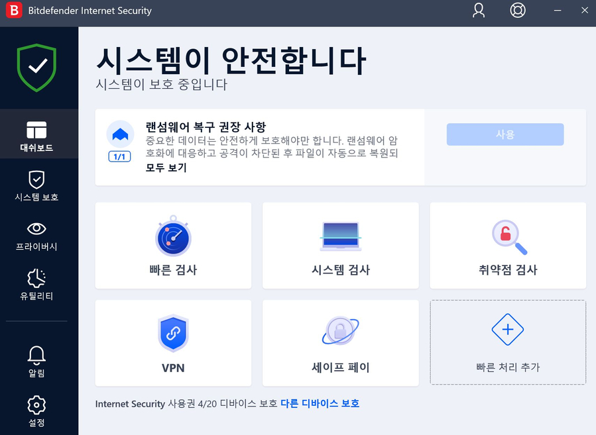The image size is (596, 435).
Task: Start 시스템 검사 system scan
Action: 341,245
